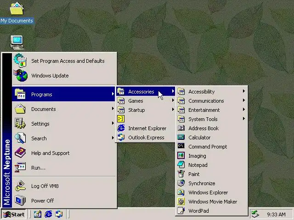The width and height of the screenshot is (294, 220).
Task: Click the Calculator icon
Action: click(181, 137)
